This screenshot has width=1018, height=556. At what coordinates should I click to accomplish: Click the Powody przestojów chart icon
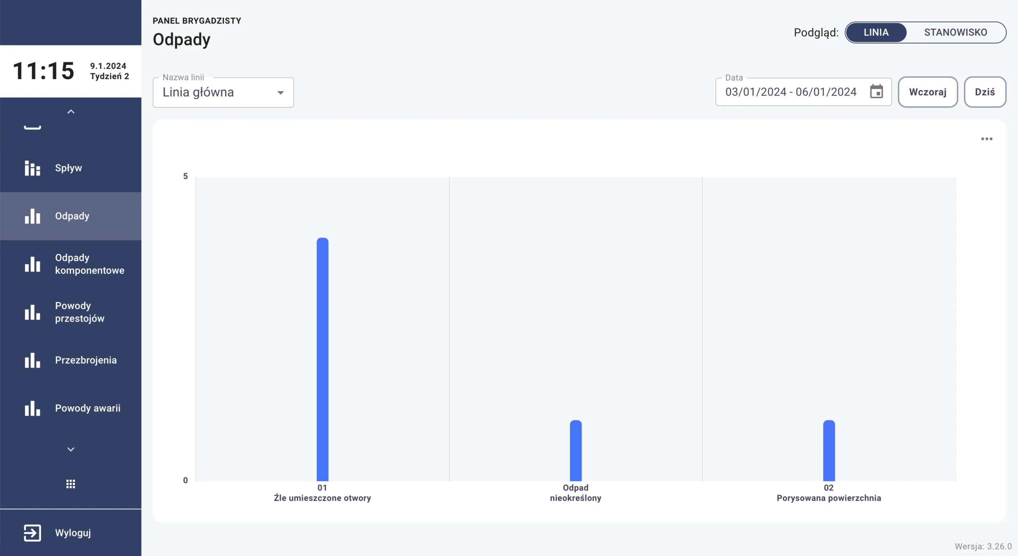32,312
